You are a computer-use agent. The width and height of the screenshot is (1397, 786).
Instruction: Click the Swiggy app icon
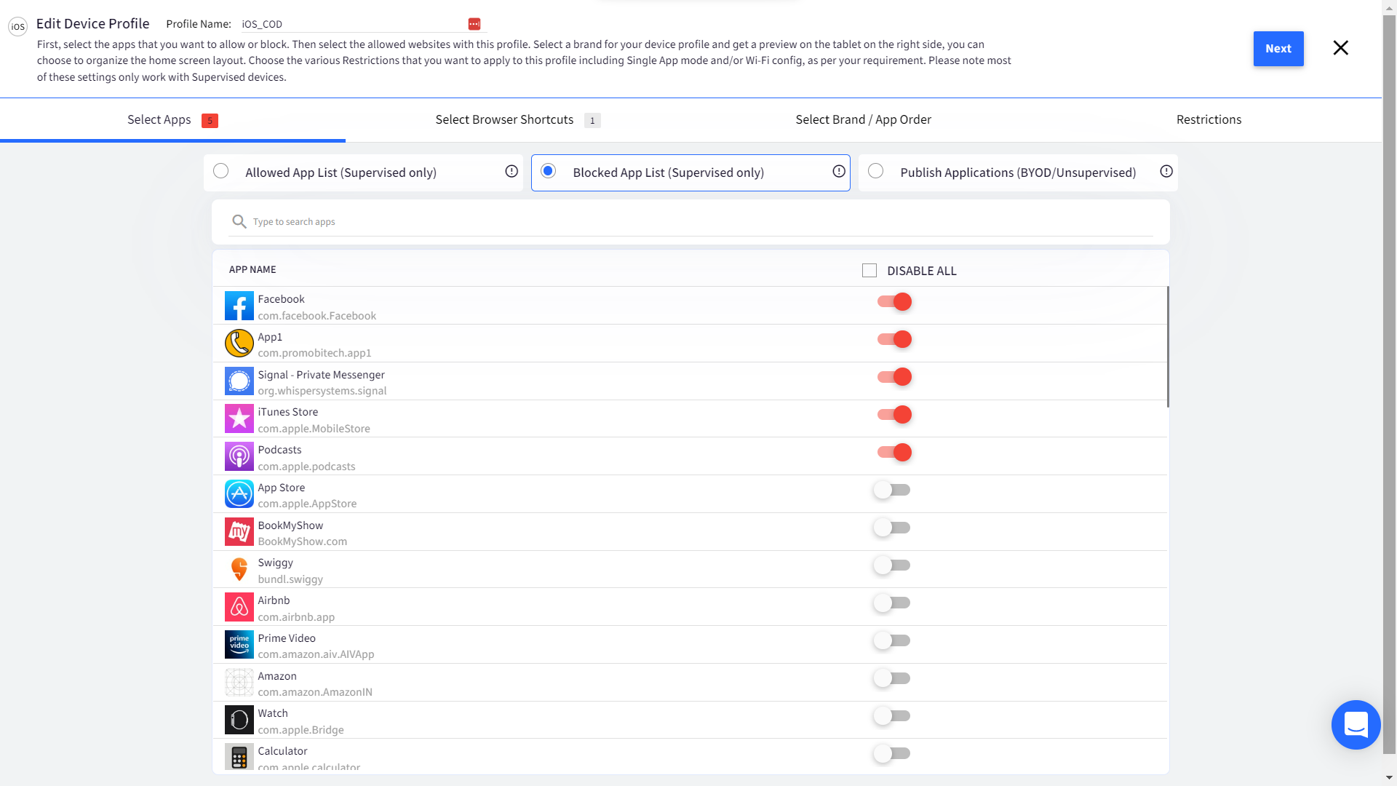[239, 569]
